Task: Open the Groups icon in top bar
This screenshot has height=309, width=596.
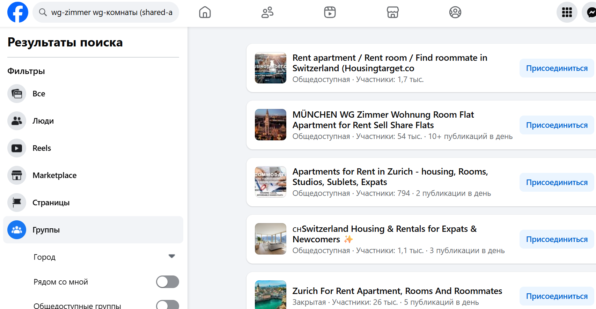Action: [x=455, y=12]
